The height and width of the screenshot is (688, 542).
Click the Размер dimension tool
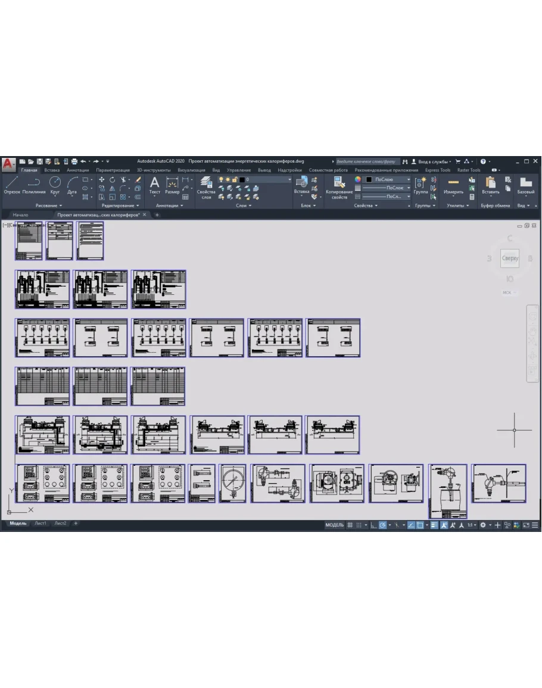pyautogui.click(x=172, y=185)
